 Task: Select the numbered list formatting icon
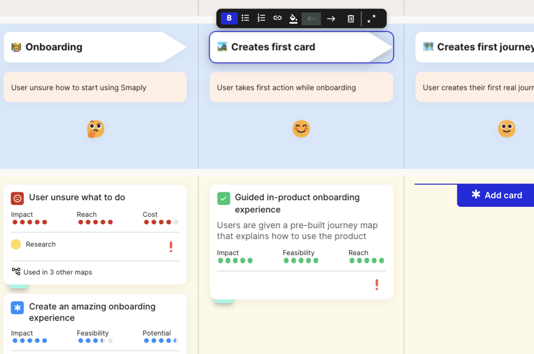click(261, 18)
